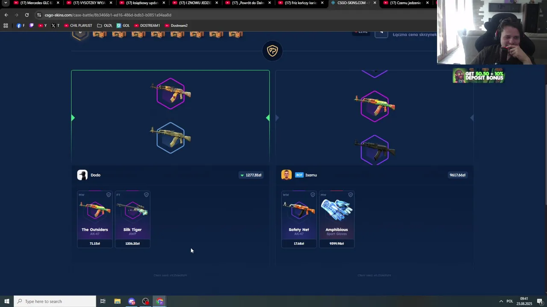Switch to the Czemu jedzenie tab
547x307 pixels.
click(x=406, y=3)
